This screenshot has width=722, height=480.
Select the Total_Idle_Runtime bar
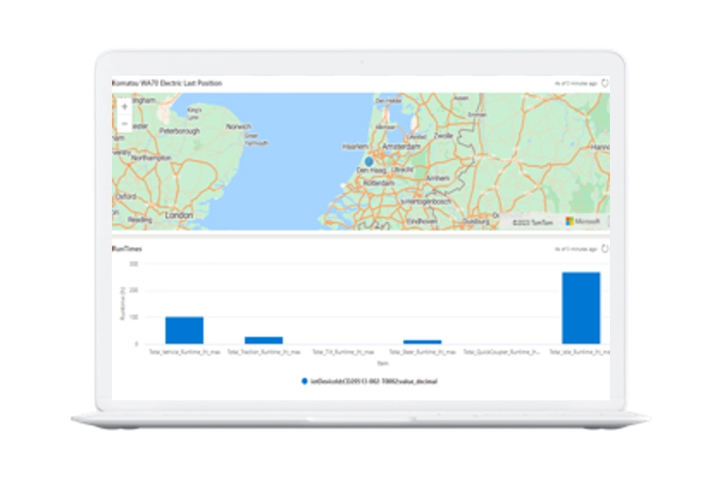tap(581, 308)
